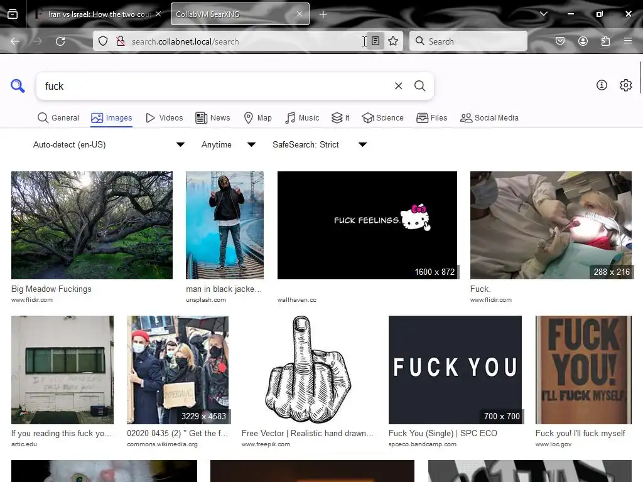Switch to Social Media category
This screenshot has height=482, width=643.
[x=489, y=118]
